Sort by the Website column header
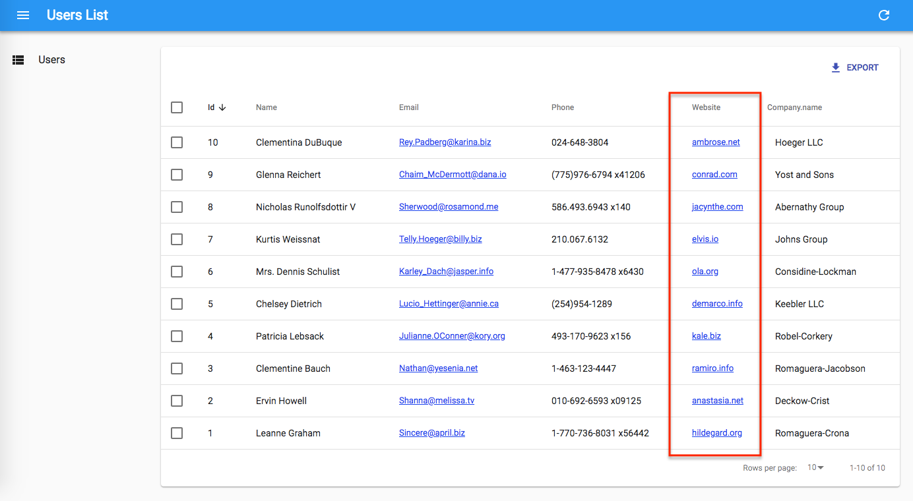The width and height of the screenshot is (913, 501). [706, 107]
